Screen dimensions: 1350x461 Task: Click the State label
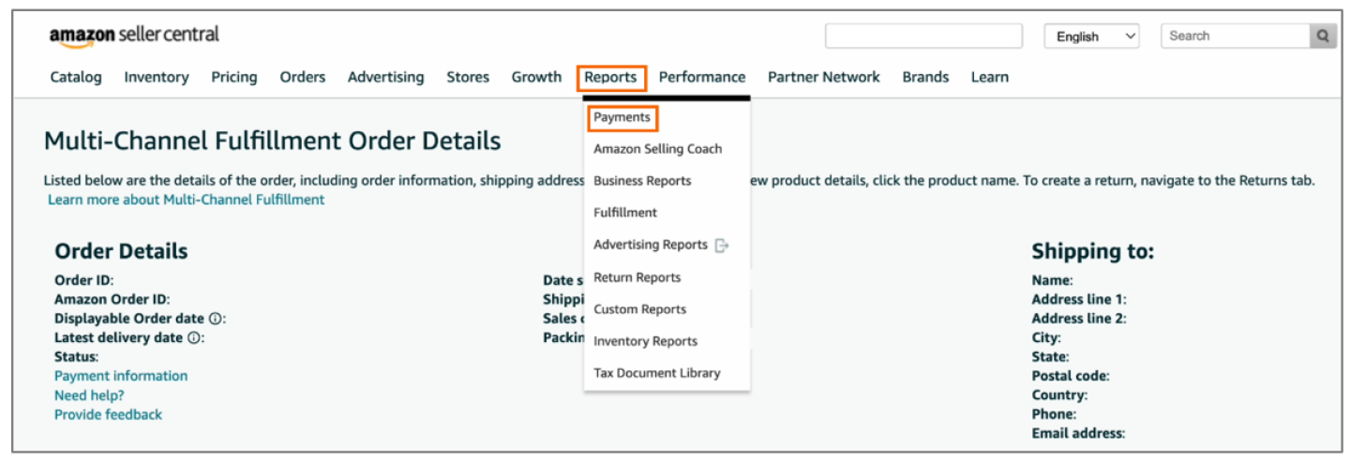click(x=1050, y=357)
